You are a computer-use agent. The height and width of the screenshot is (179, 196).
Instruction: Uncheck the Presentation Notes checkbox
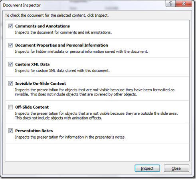10,131
